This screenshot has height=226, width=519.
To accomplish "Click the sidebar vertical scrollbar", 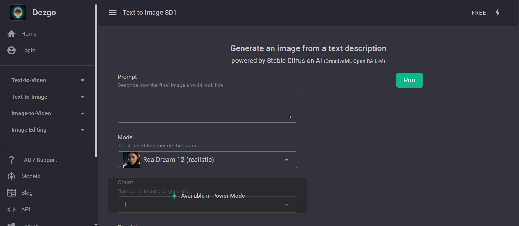I will tap(96, 81).
